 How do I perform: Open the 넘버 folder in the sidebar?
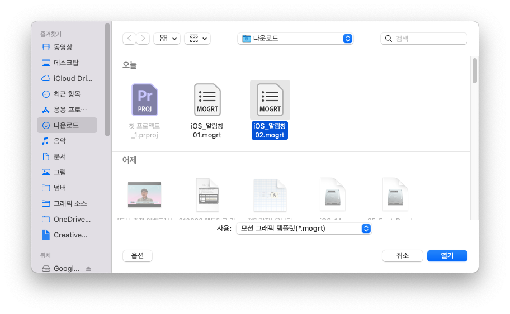[67, 188]
